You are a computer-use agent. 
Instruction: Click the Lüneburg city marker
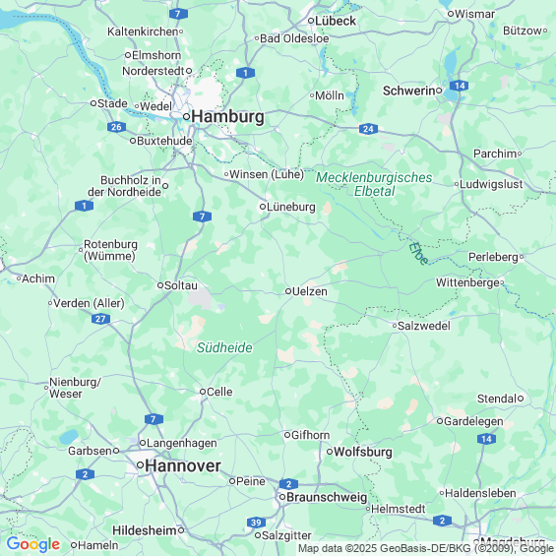pos(263,207)
